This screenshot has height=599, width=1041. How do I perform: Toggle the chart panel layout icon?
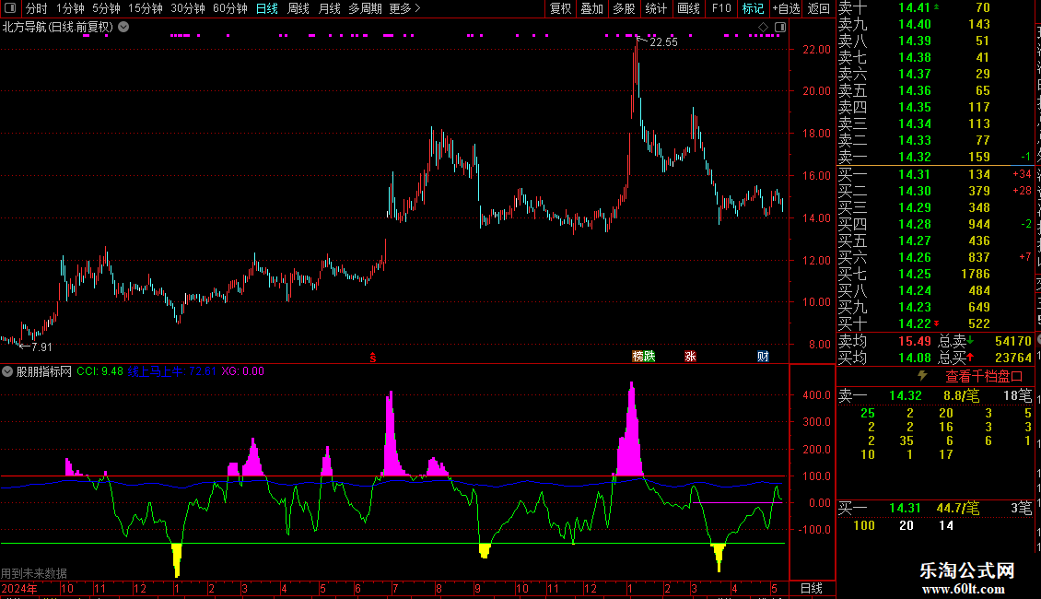780,28
